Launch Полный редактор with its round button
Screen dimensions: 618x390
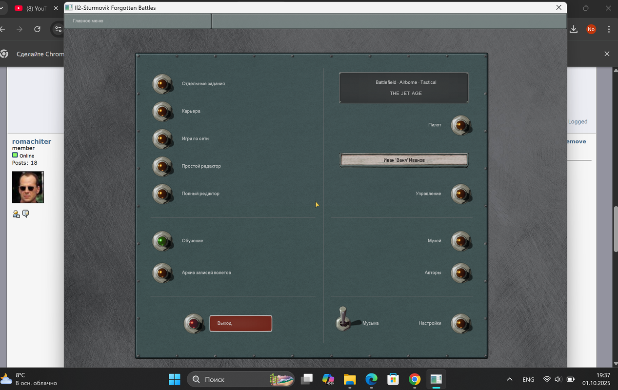[x=162, y=194]
